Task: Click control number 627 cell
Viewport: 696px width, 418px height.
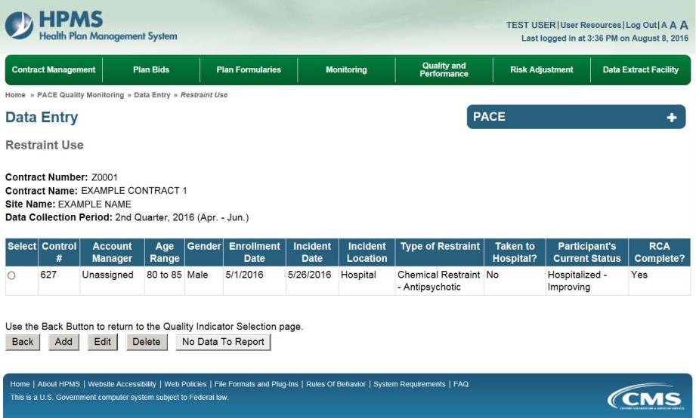Action: point(59,281)
